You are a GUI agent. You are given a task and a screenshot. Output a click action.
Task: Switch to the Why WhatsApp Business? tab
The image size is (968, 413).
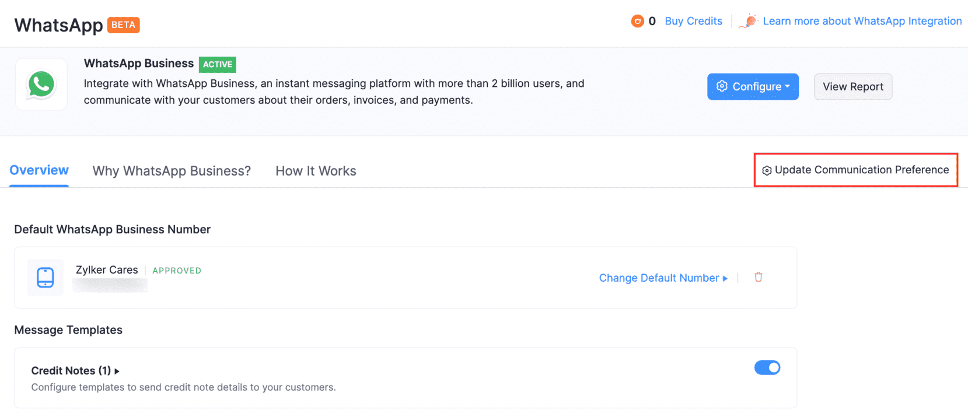point(172,171)
